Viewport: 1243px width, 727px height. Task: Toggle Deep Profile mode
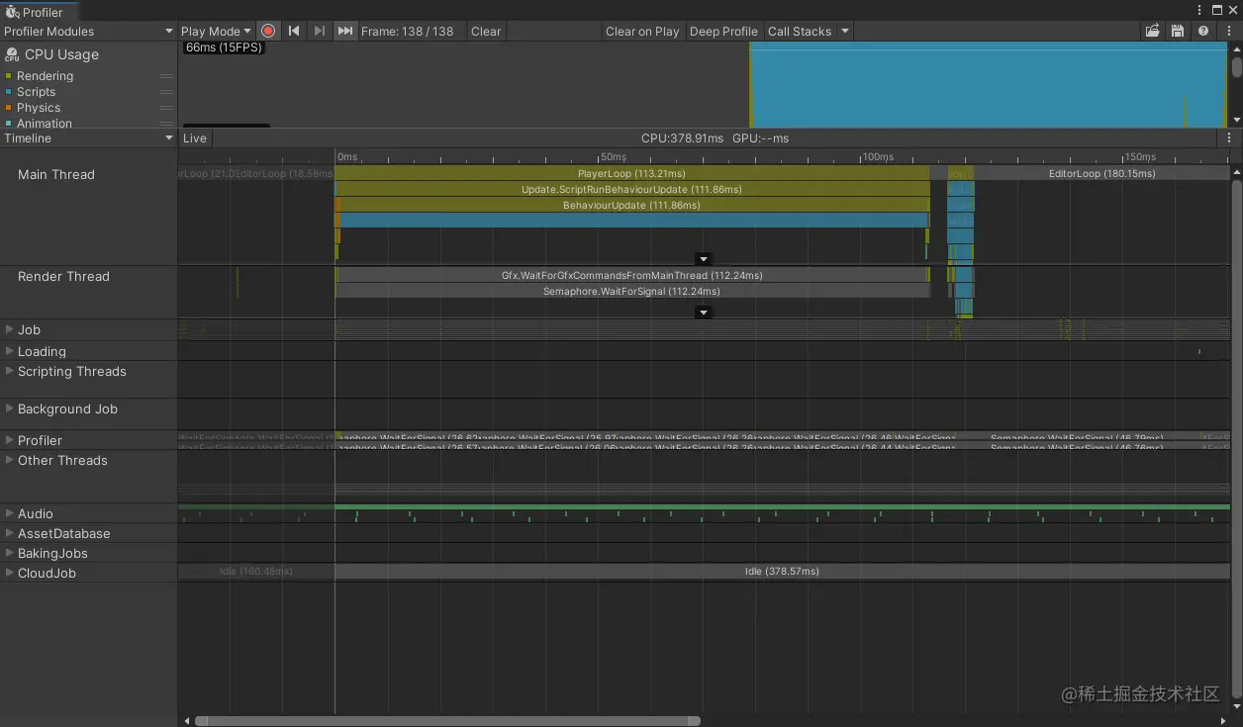click(x=723, y=31)
